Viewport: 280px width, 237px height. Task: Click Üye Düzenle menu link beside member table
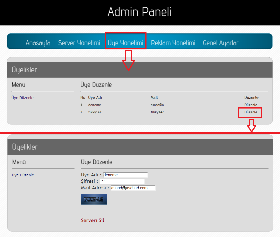(22, 98)
